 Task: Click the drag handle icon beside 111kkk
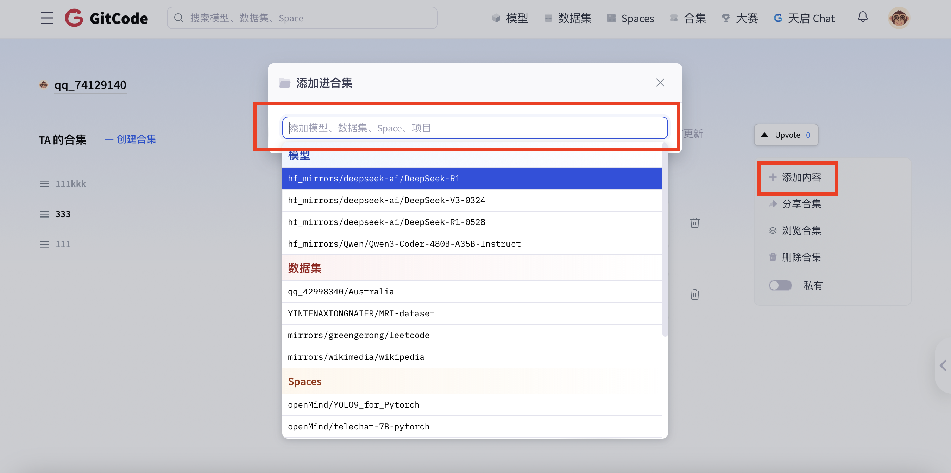coord(44,183)
